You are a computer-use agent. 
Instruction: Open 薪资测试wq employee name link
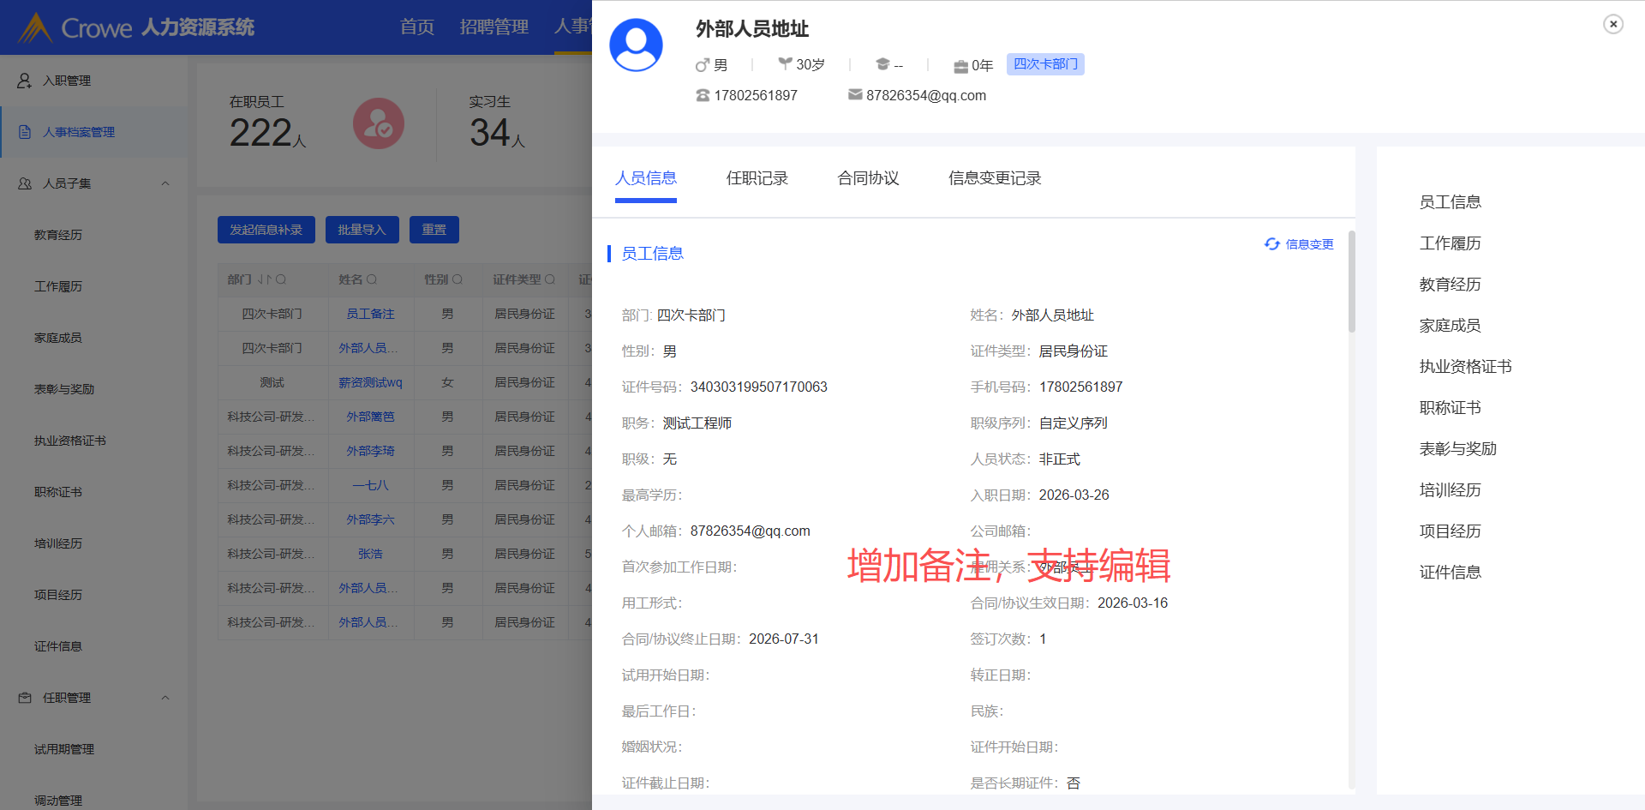point(370,382)
